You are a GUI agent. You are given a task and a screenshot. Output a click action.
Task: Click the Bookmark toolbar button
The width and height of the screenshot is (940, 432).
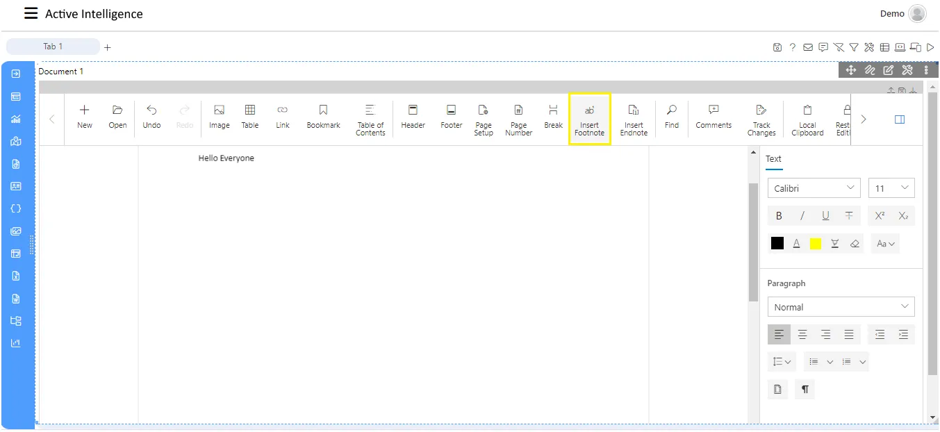[323, 117]
